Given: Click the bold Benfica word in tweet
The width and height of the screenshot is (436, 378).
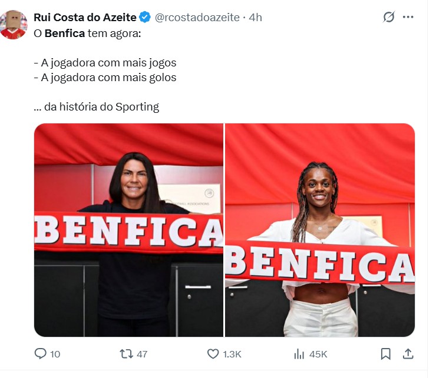Looking at the screenshot, I should pyautogui.click(x=65, y=34).
